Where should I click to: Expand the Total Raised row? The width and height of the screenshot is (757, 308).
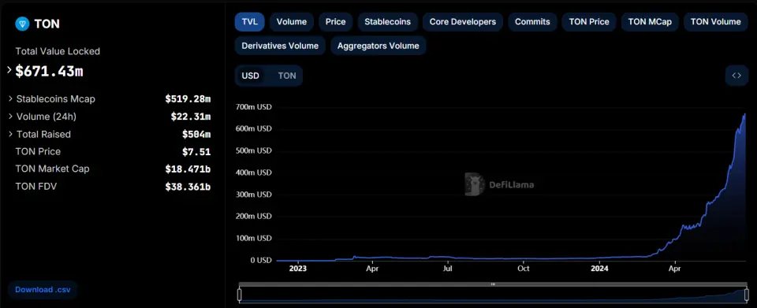(10, 134)
